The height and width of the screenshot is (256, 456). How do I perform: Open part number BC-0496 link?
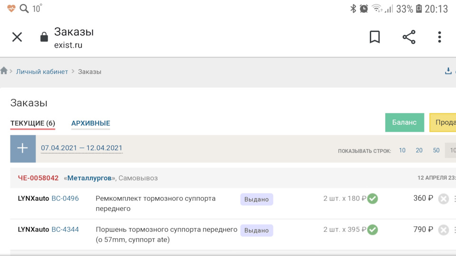pyautogui.click(x=65, y=198)
